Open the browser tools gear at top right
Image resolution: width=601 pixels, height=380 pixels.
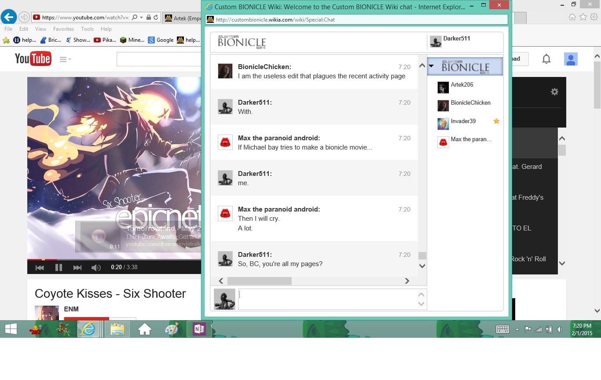(x=594, y=17)
